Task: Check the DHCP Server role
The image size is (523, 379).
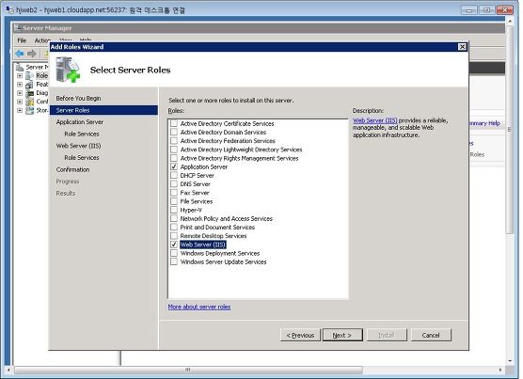Action: coord(174,175)
